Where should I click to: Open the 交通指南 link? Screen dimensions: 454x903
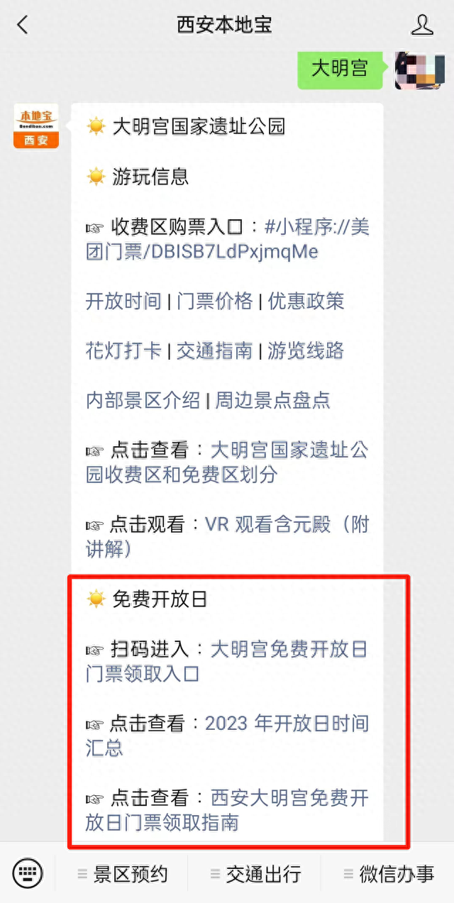click(215, 350)
